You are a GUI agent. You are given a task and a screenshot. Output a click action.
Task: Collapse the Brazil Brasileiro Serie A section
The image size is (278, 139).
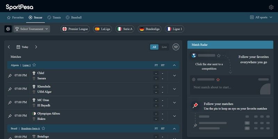[x=174, y=129]
